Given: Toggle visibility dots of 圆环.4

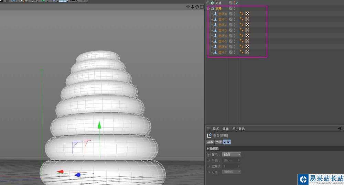Looking at the screenshot, I should coord(234,36).
